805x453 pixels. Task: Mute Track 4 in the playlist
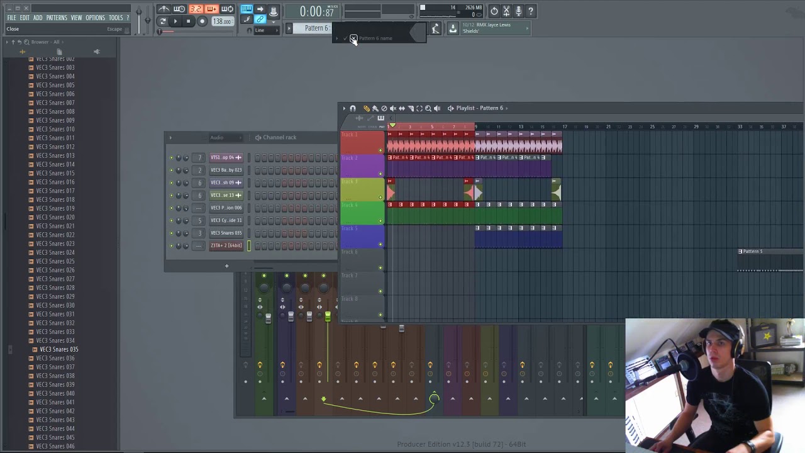pyautogui.click(x=380, y=221)
